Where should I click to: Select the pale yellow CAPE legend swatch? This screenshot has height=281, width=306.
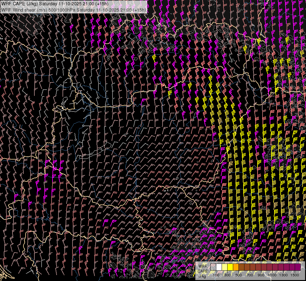click(x=224, y=267)
